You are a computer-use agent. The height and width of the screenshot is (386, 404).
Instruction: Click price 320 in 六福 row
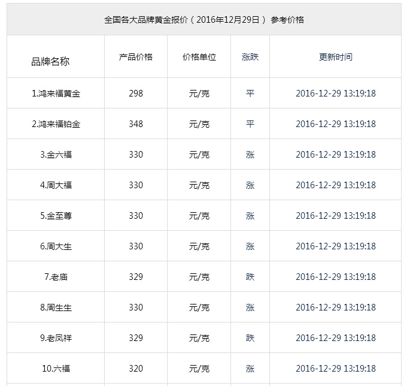click(136, 369)
